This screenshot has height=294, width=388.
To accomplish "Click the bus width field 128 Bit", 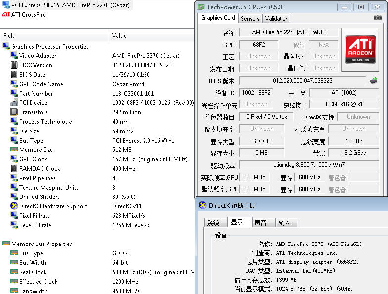I will click(x=353, y=141).
